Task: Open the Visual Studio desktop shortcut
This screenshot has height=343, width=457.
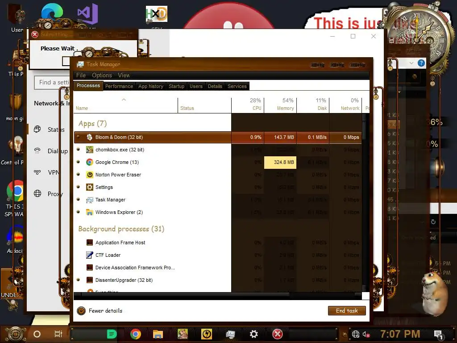Action: click(x=87, y=14)
